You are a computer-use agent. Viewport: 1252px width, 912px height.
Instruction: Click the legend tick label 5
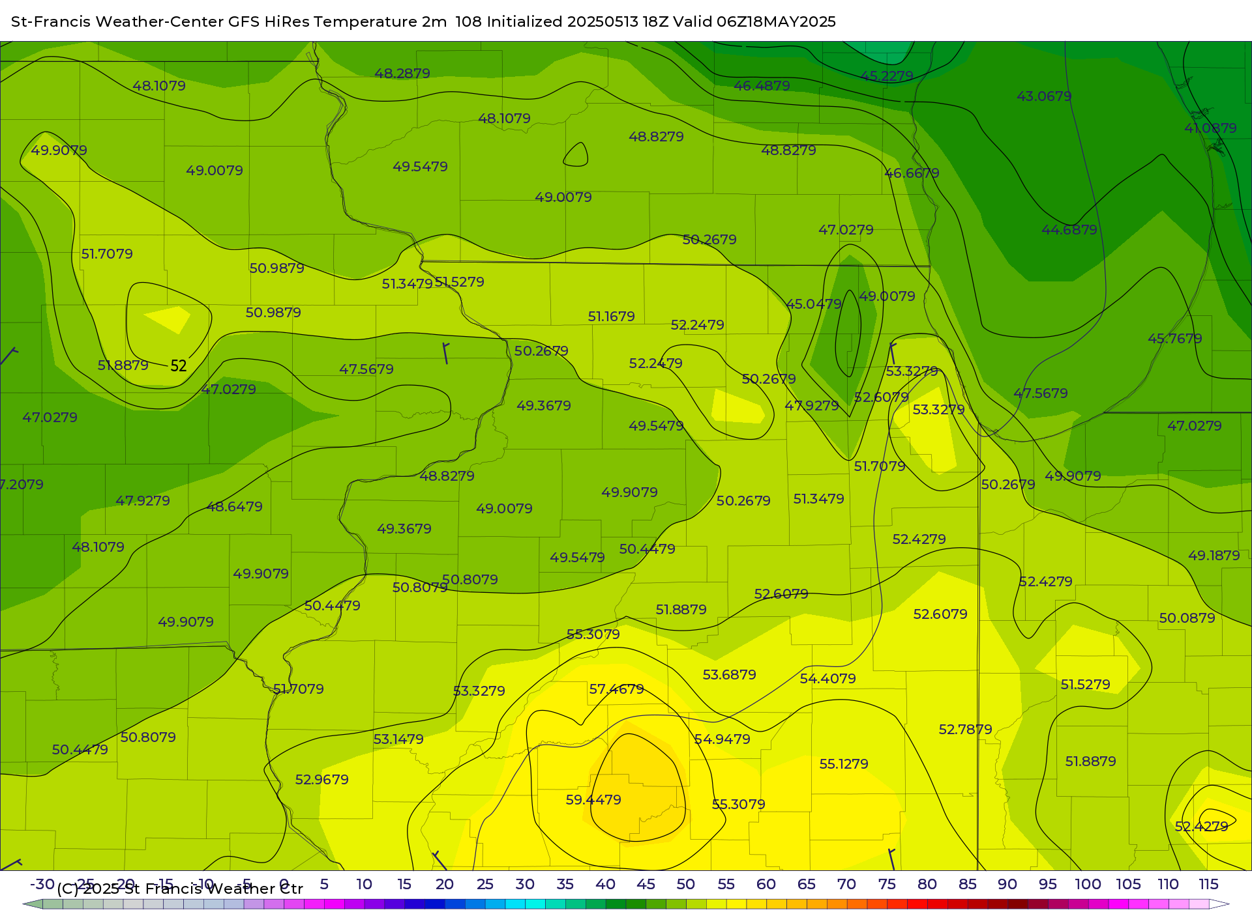coord(324,884)
